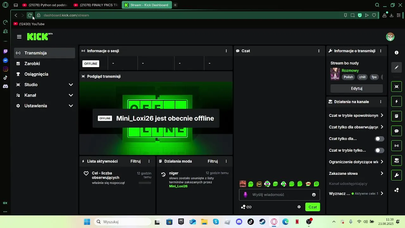Screen dimensions: 405x228
Task: Open a new browser tab
Action: [175, 5]
